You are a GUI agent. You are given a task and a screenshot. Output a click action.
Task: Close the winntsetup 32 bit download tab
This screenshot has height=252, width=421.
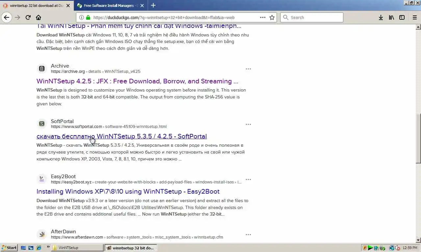coord(68,6)
